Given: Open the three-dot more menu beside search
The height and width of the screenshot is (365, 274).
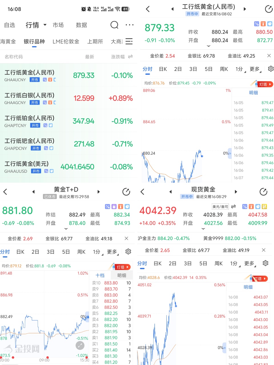Looking at the screenshot, I should pyautogui.click(x=130, y=25).
